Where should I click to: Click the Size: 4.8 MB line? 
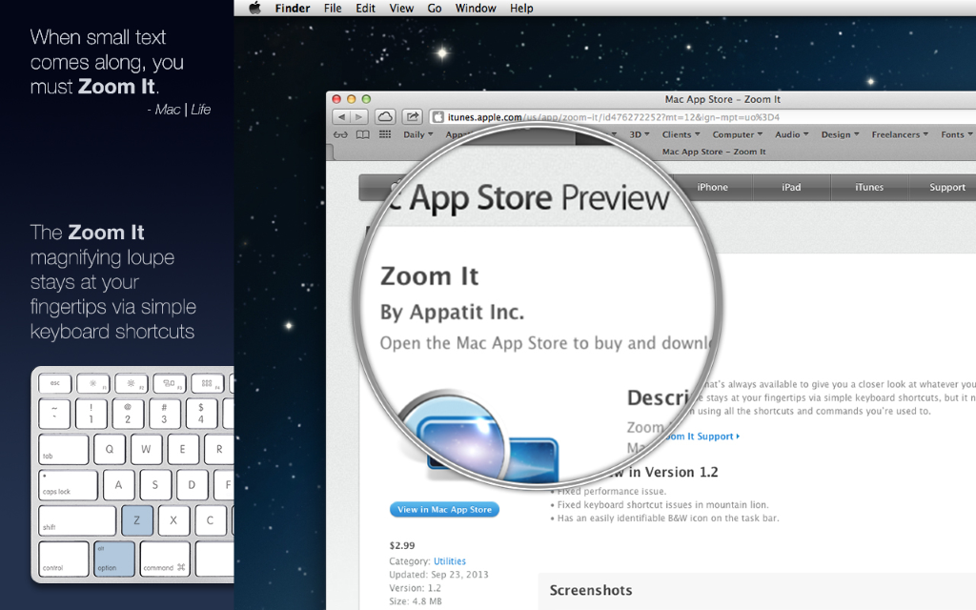click(416, 601)
